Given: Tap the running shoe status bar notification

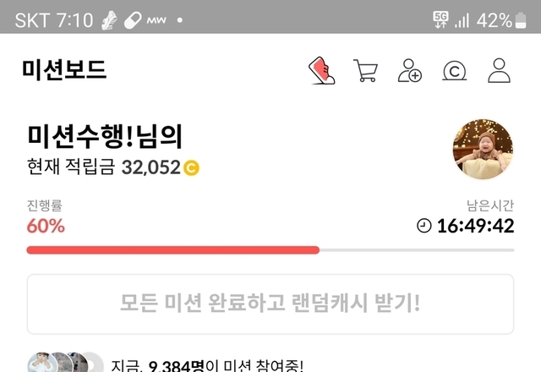Looking at the screenshot, I should (x=109, y=20).
